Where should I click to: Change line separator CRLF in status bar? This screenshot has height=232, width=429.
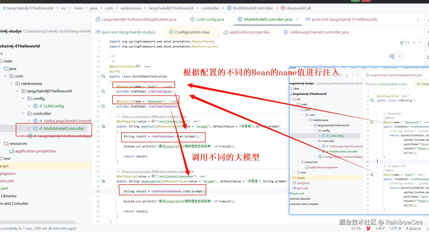[380, 228]
